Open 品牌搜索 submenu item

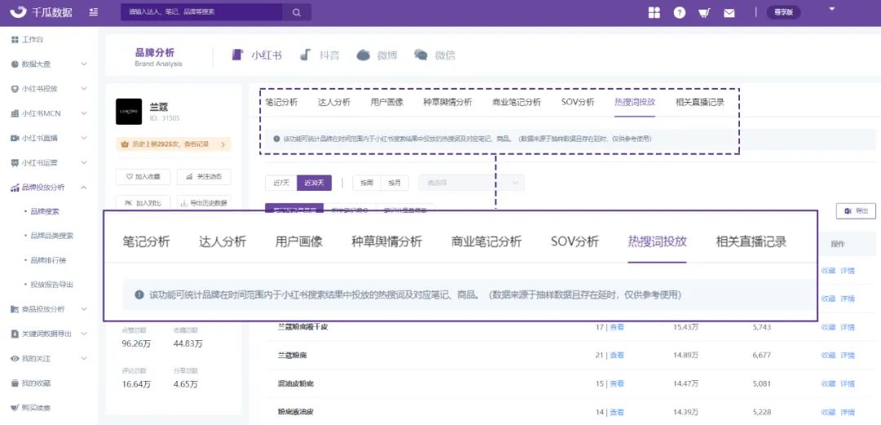pyautogui.click(x=45, y=212)
